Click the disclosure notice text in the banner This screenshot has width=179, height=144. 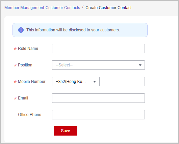(x=73, y=30)
